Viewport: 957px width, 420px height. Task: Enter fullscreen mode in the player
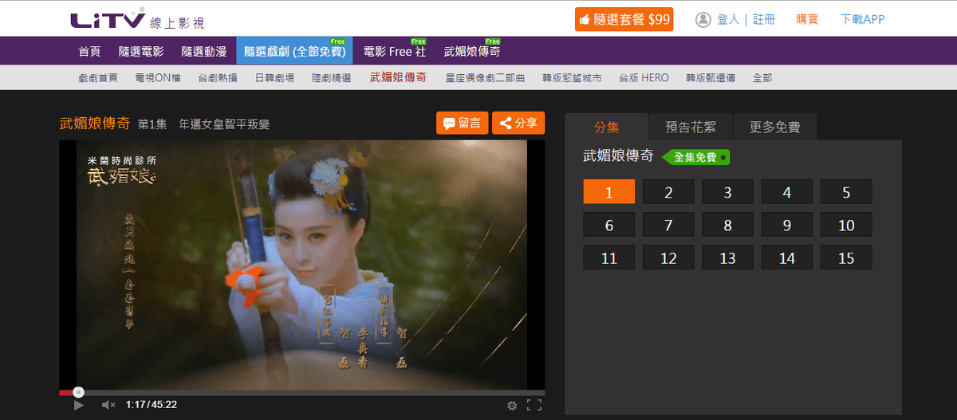[x=534, y=405]
